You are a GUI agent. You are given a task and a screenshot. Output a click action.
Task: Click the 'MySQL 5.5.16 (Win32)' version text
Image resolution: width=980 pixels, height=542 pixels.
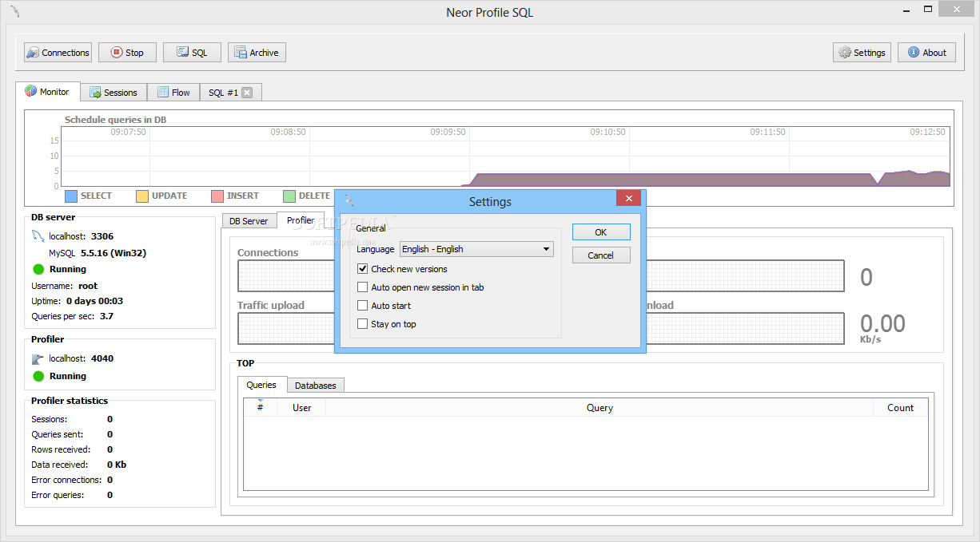[x=98, y=253]
